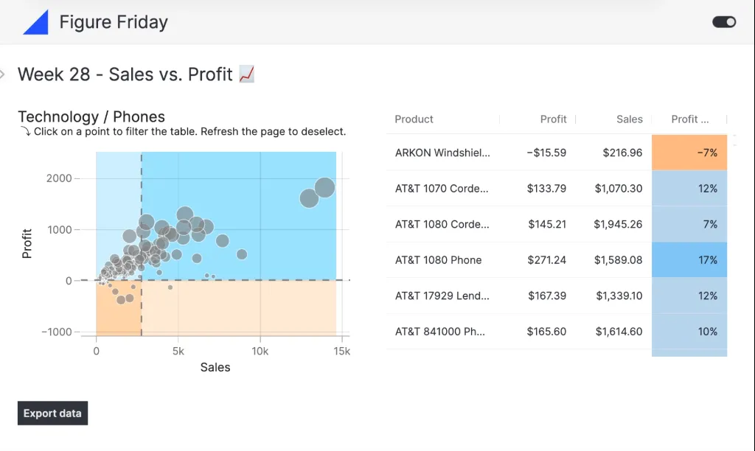Sort table by the Sales column header
This screenshot has width=755, height=451.
629,119
